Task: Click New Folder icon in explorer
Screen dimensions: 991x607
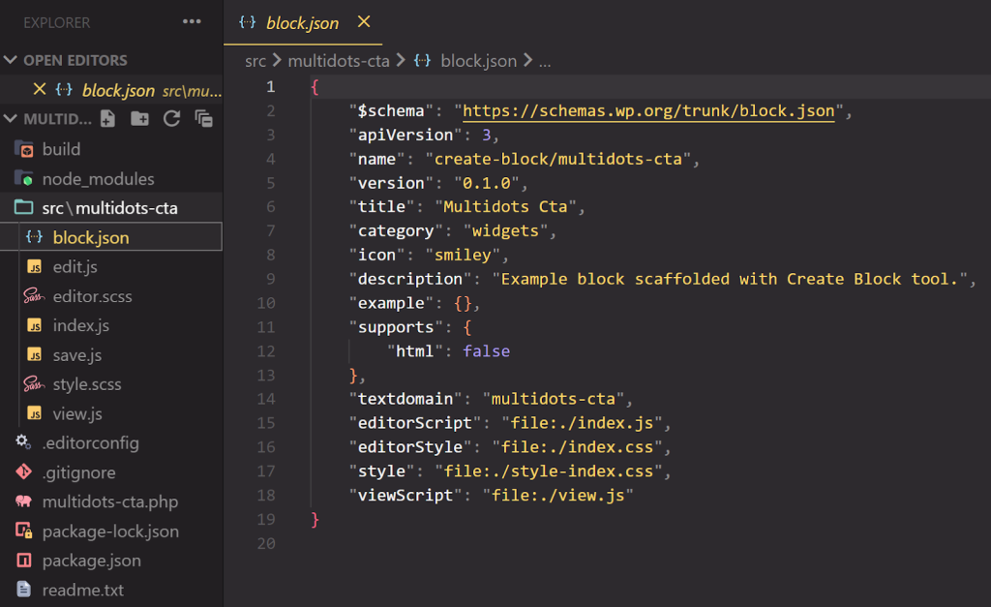Action: [139, 119]
